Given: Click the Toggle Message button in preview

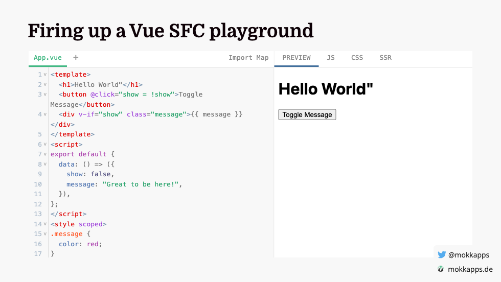Looking at the screenshot, I should (x=307, y=114).
